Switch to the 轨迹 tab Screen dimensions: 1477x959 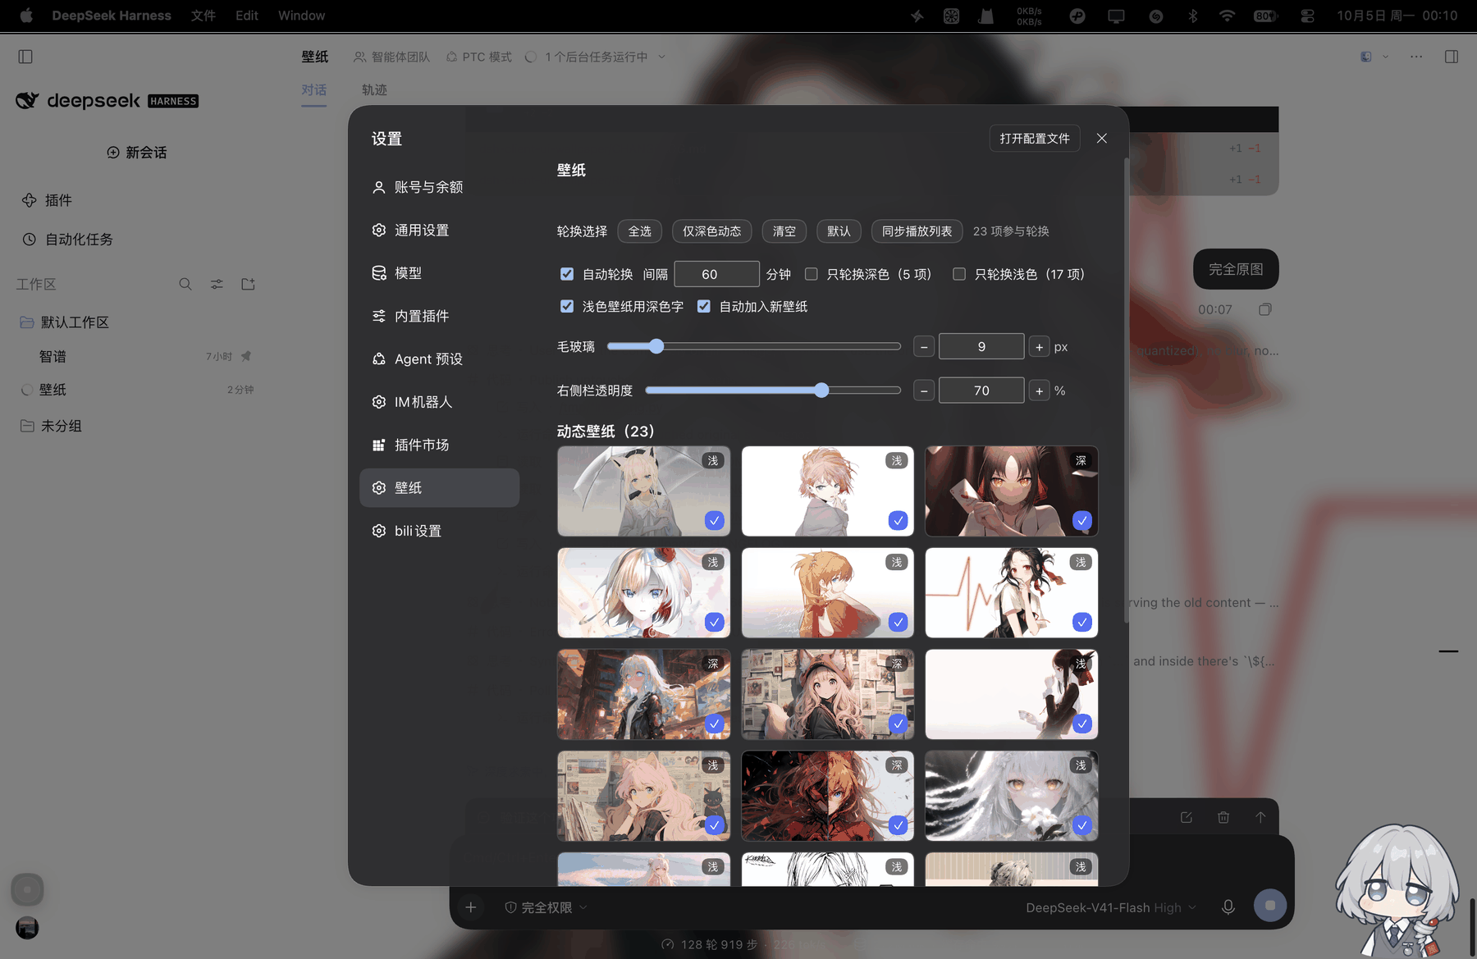tap(374, 89)
